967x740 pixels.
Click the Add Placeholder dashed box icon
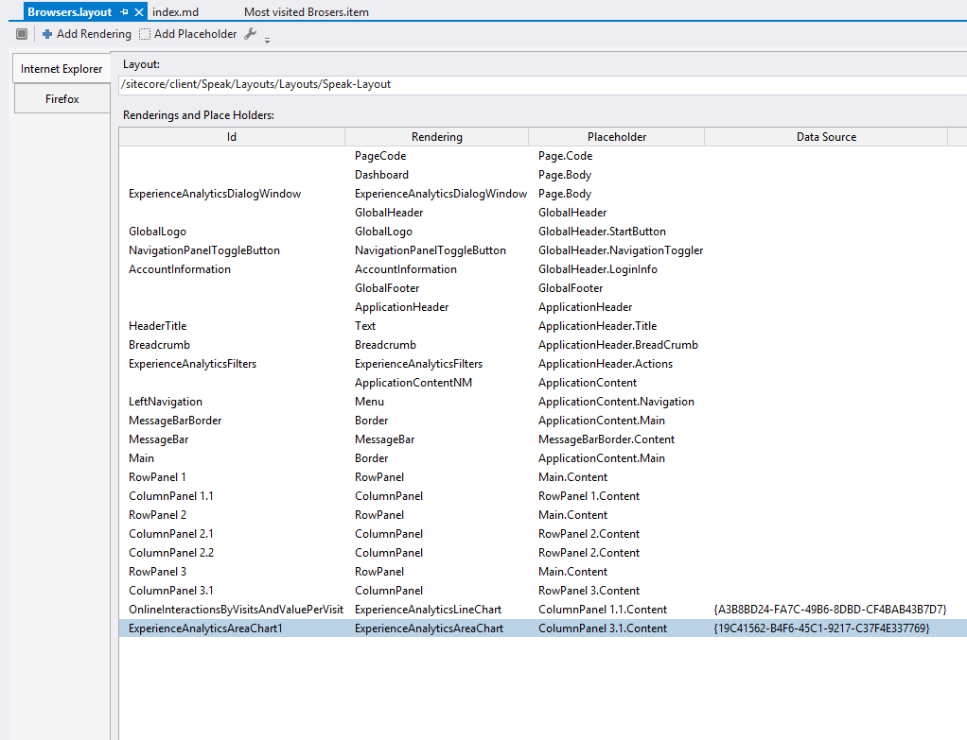coord(145,34)
